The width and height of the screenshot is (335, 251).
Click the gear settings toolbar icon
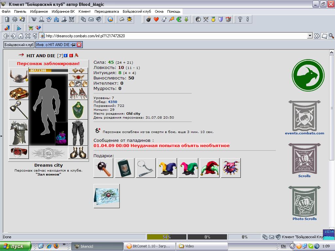tap(15, 19)
